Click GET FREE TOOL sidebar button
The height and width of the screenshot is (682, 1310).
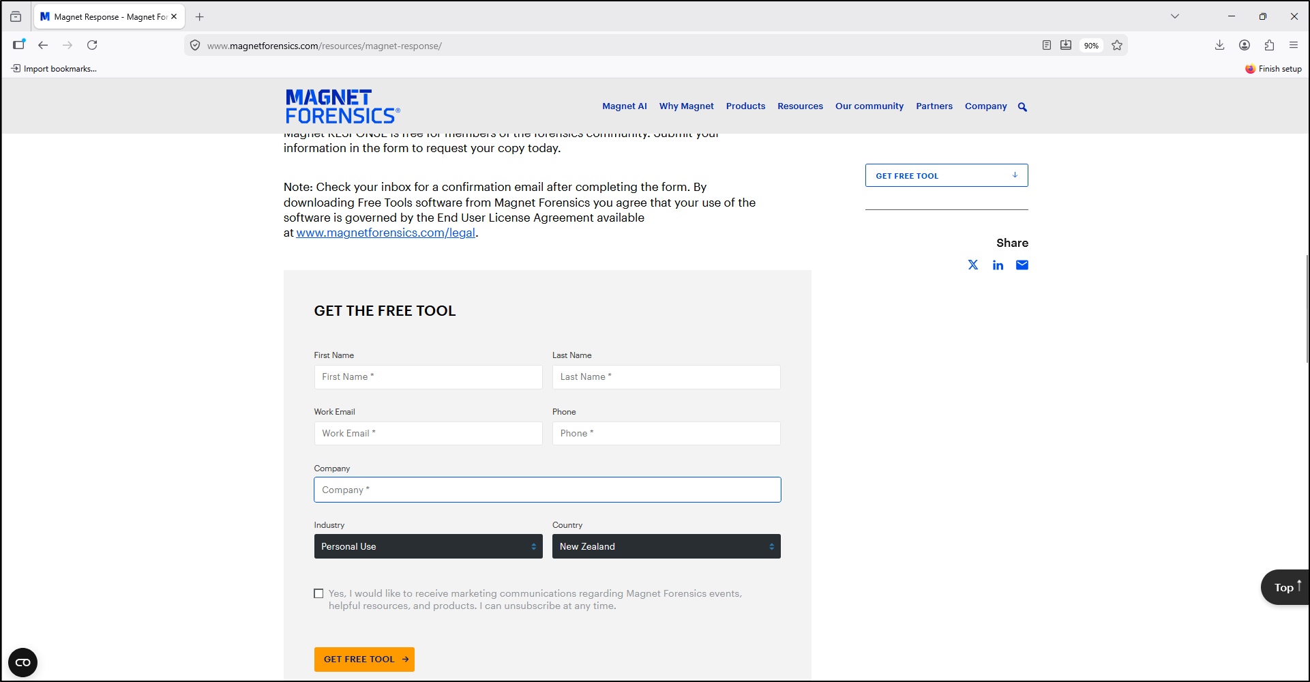[947, 175]
